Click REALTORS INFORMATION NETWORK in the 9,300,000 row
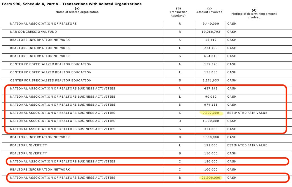 click(x=40, y=137)
